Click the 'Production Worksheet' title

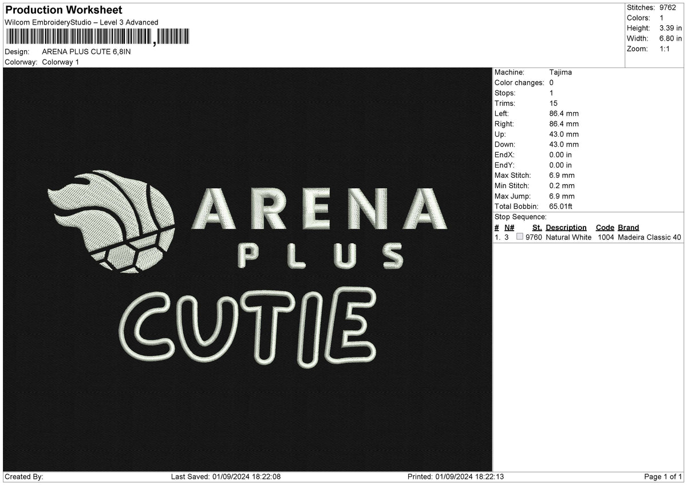click(64, 10)
